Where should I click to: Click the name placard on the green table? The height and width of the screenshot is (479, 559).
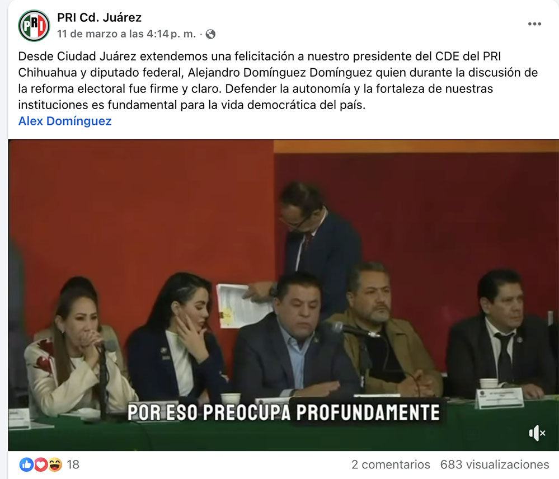pyautogui.click(x=499, y=398)
